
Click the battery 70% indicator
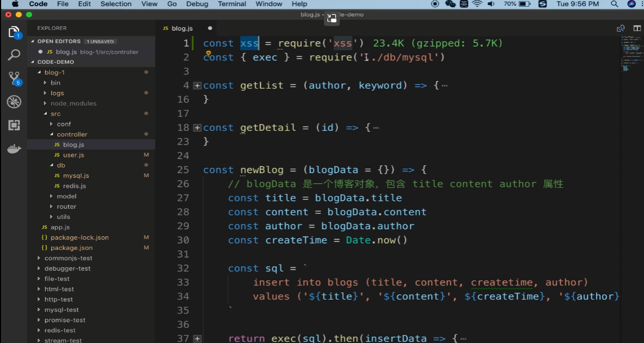pos(516,4)
